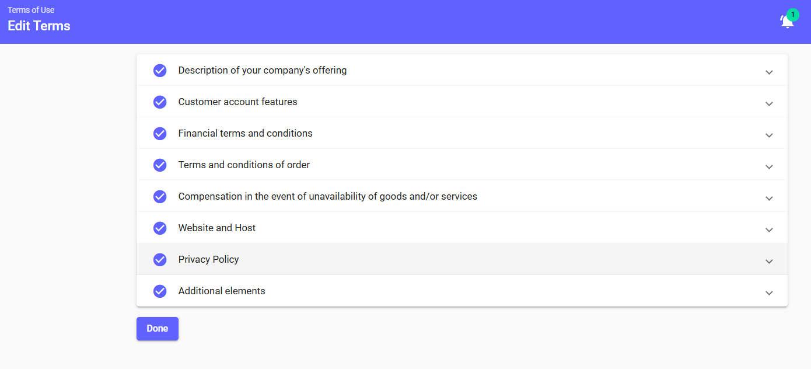
Task: Click the Terms of Use breadcrumb link
Action: [31, 10]
